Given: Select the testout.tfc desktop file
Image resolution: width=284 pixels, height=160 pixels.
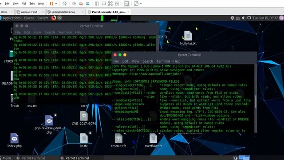Looking at the screenshot, I should click(x=118, y=140).
